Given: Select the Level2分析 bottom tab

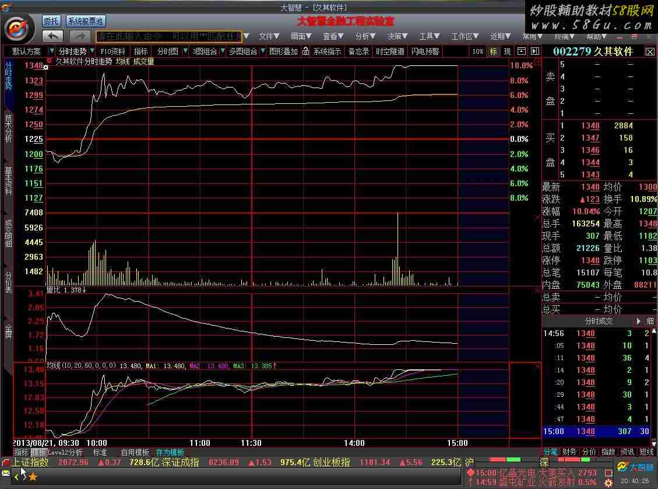Looking at the screenshot, I should (65, 452).
